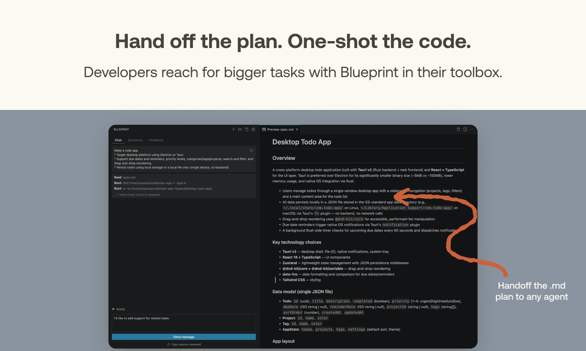Click the Send message button
The height and width of the screenshot is (351, 586).
[184, 337]
